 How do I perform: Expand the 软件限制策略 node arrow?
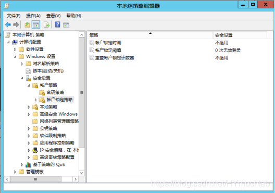(29, 136)
